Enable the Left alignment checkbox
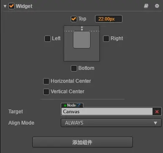 click(47, 38)
